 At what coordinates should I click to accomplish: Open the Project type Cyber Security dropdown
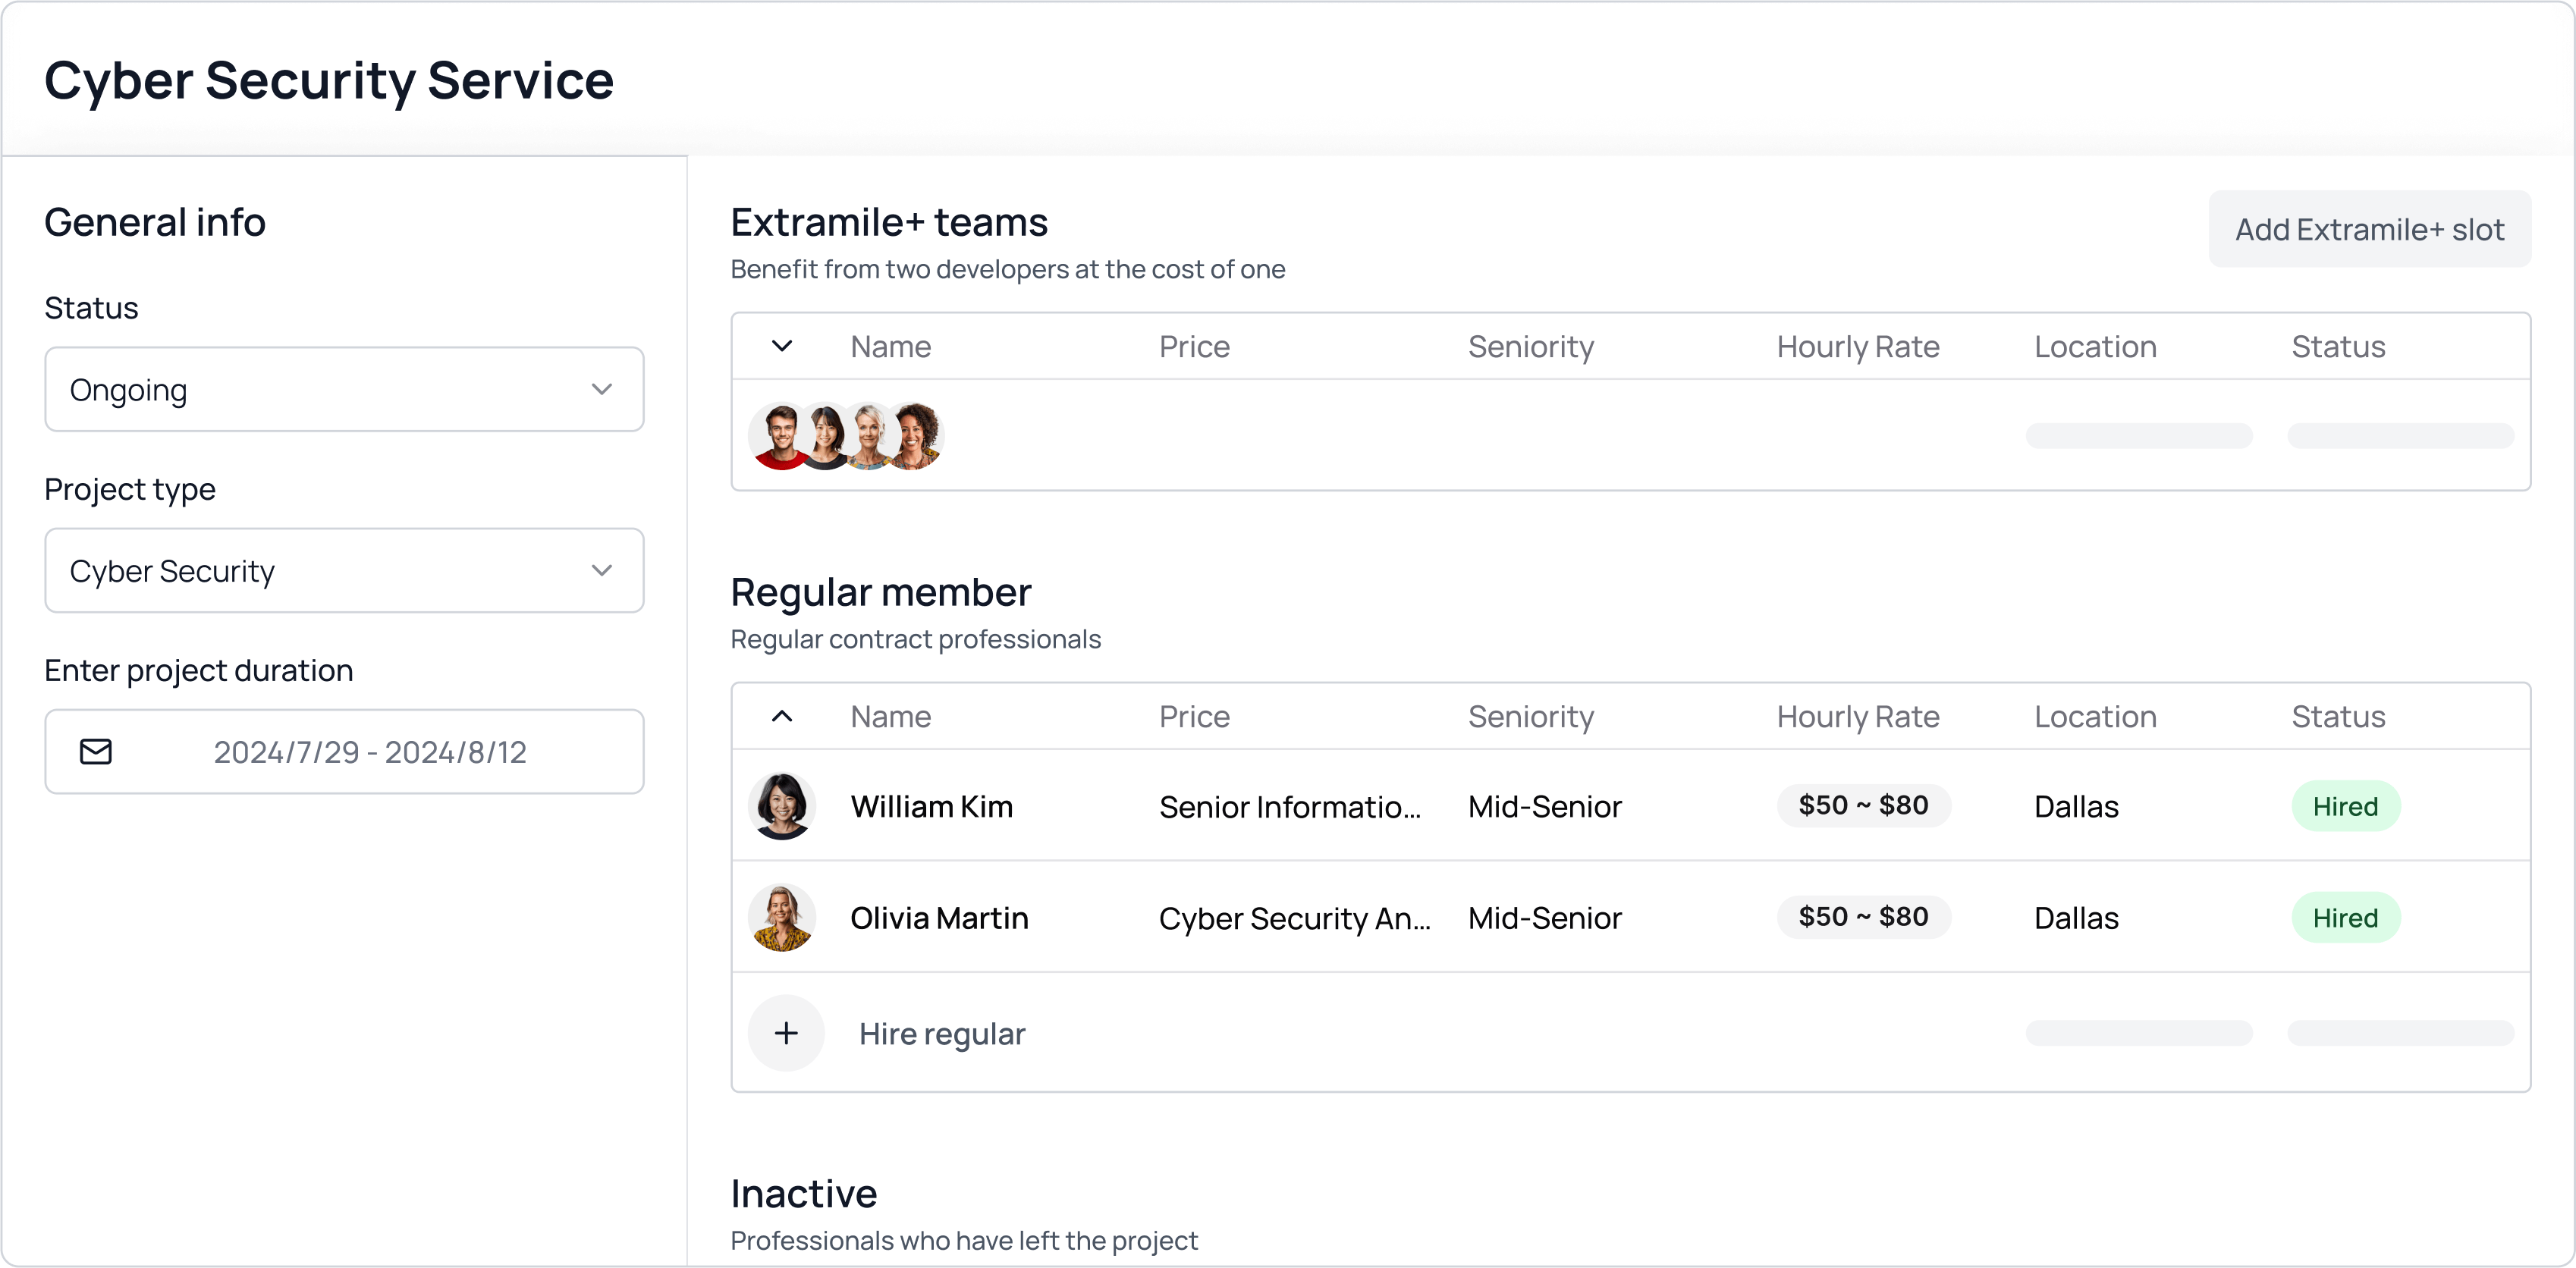coord(344,570)
